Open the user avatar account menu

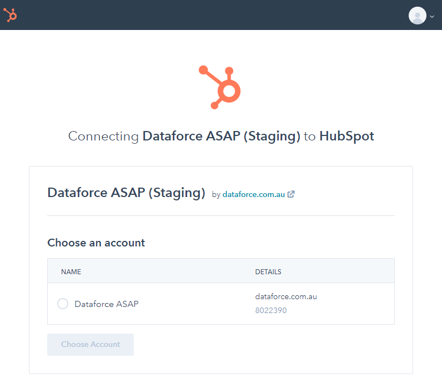click(418, 16)
